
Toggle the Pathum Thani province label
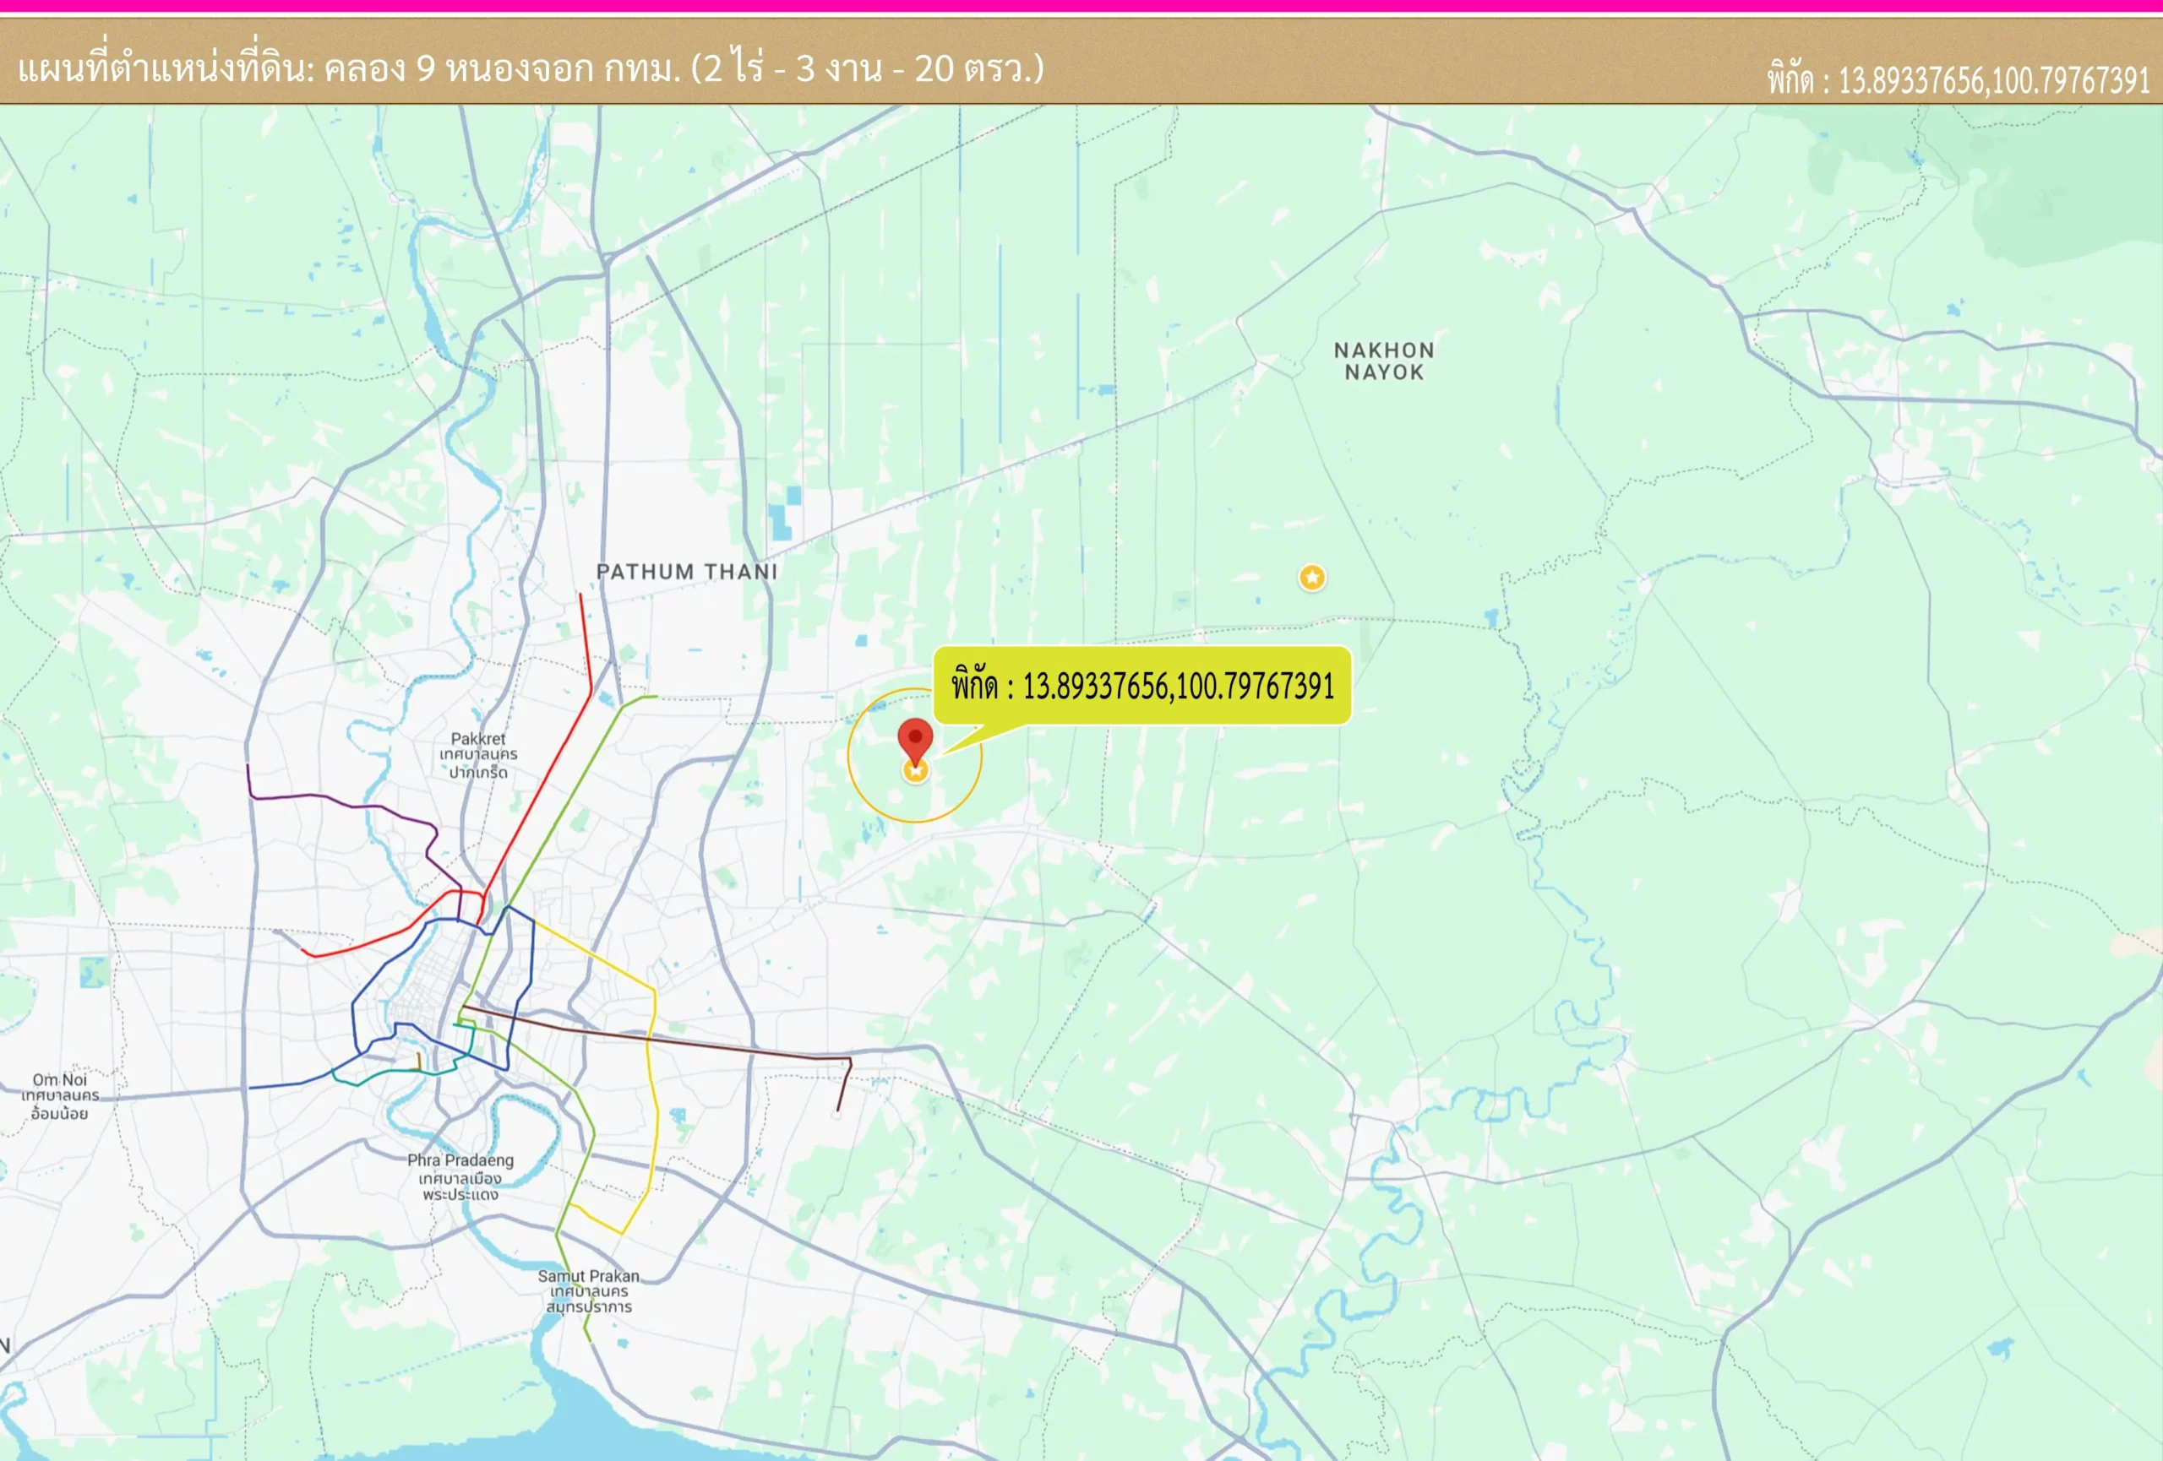(689, 572)
